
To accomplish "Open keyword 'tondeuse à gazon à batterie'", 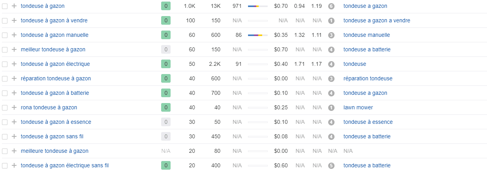I will [x=55, y=93].
